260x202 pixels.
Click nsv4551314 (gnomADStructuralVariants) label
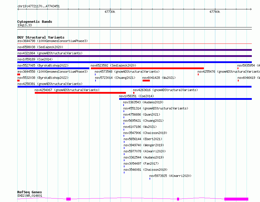point(156,108)
